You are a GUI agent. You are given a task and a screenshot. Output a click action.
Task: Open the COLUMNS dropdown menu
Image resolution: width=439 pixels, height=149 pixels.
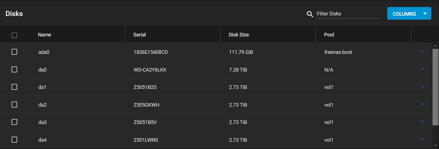point(404,14)
